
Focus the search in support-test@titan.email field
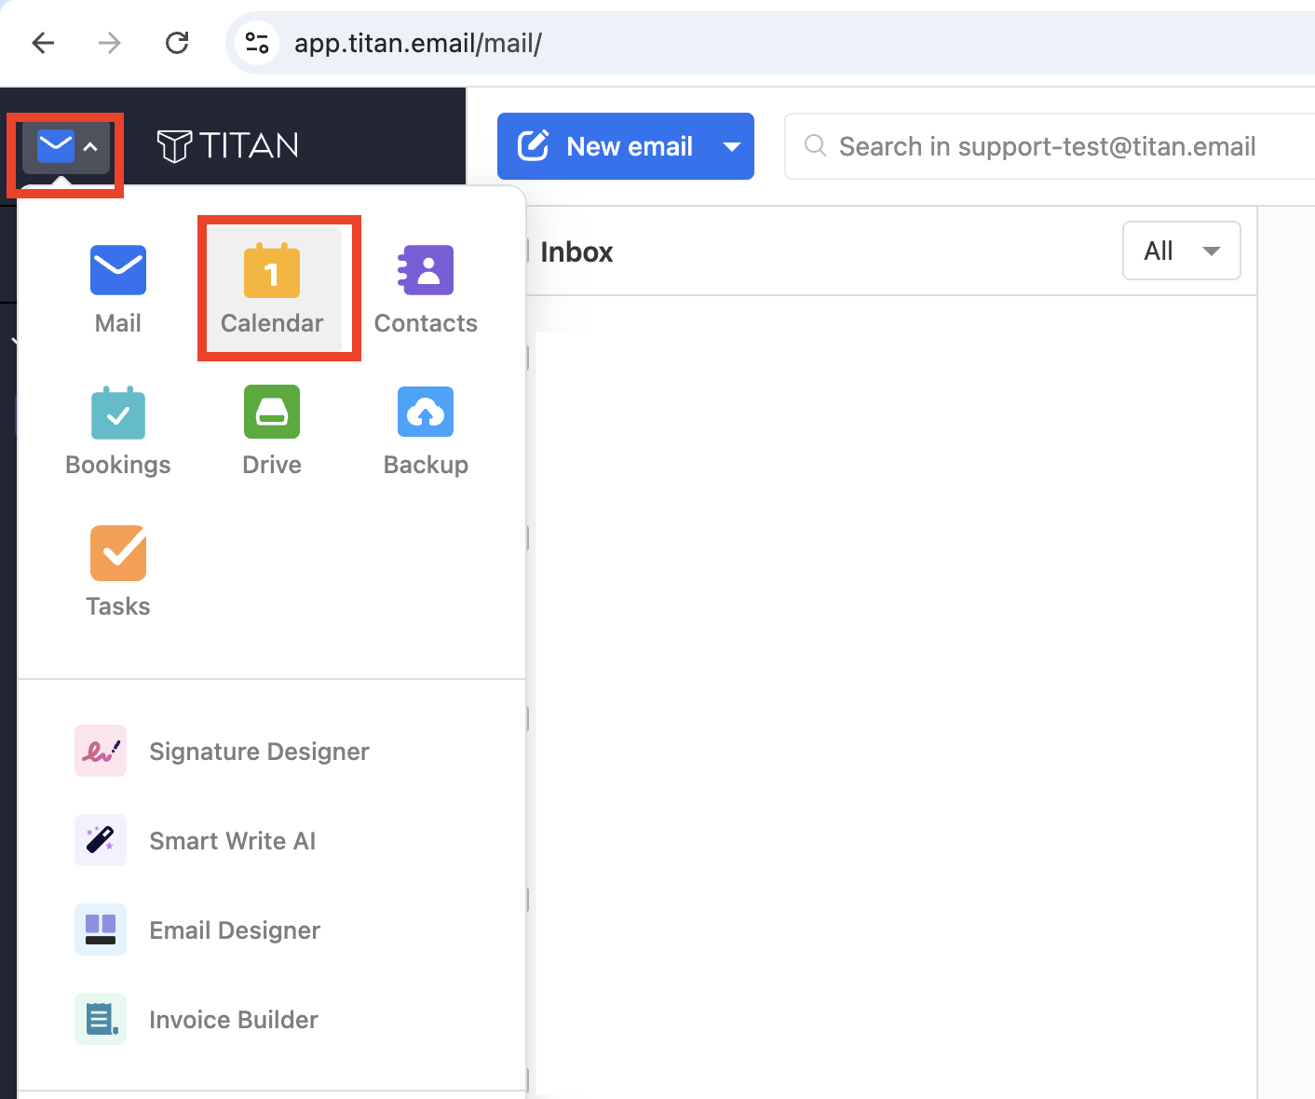1051,146
